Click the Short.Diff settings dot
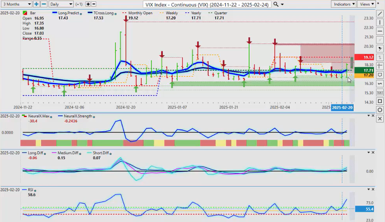The width and height of the screenshot is (385, 222). pos(111,154)
